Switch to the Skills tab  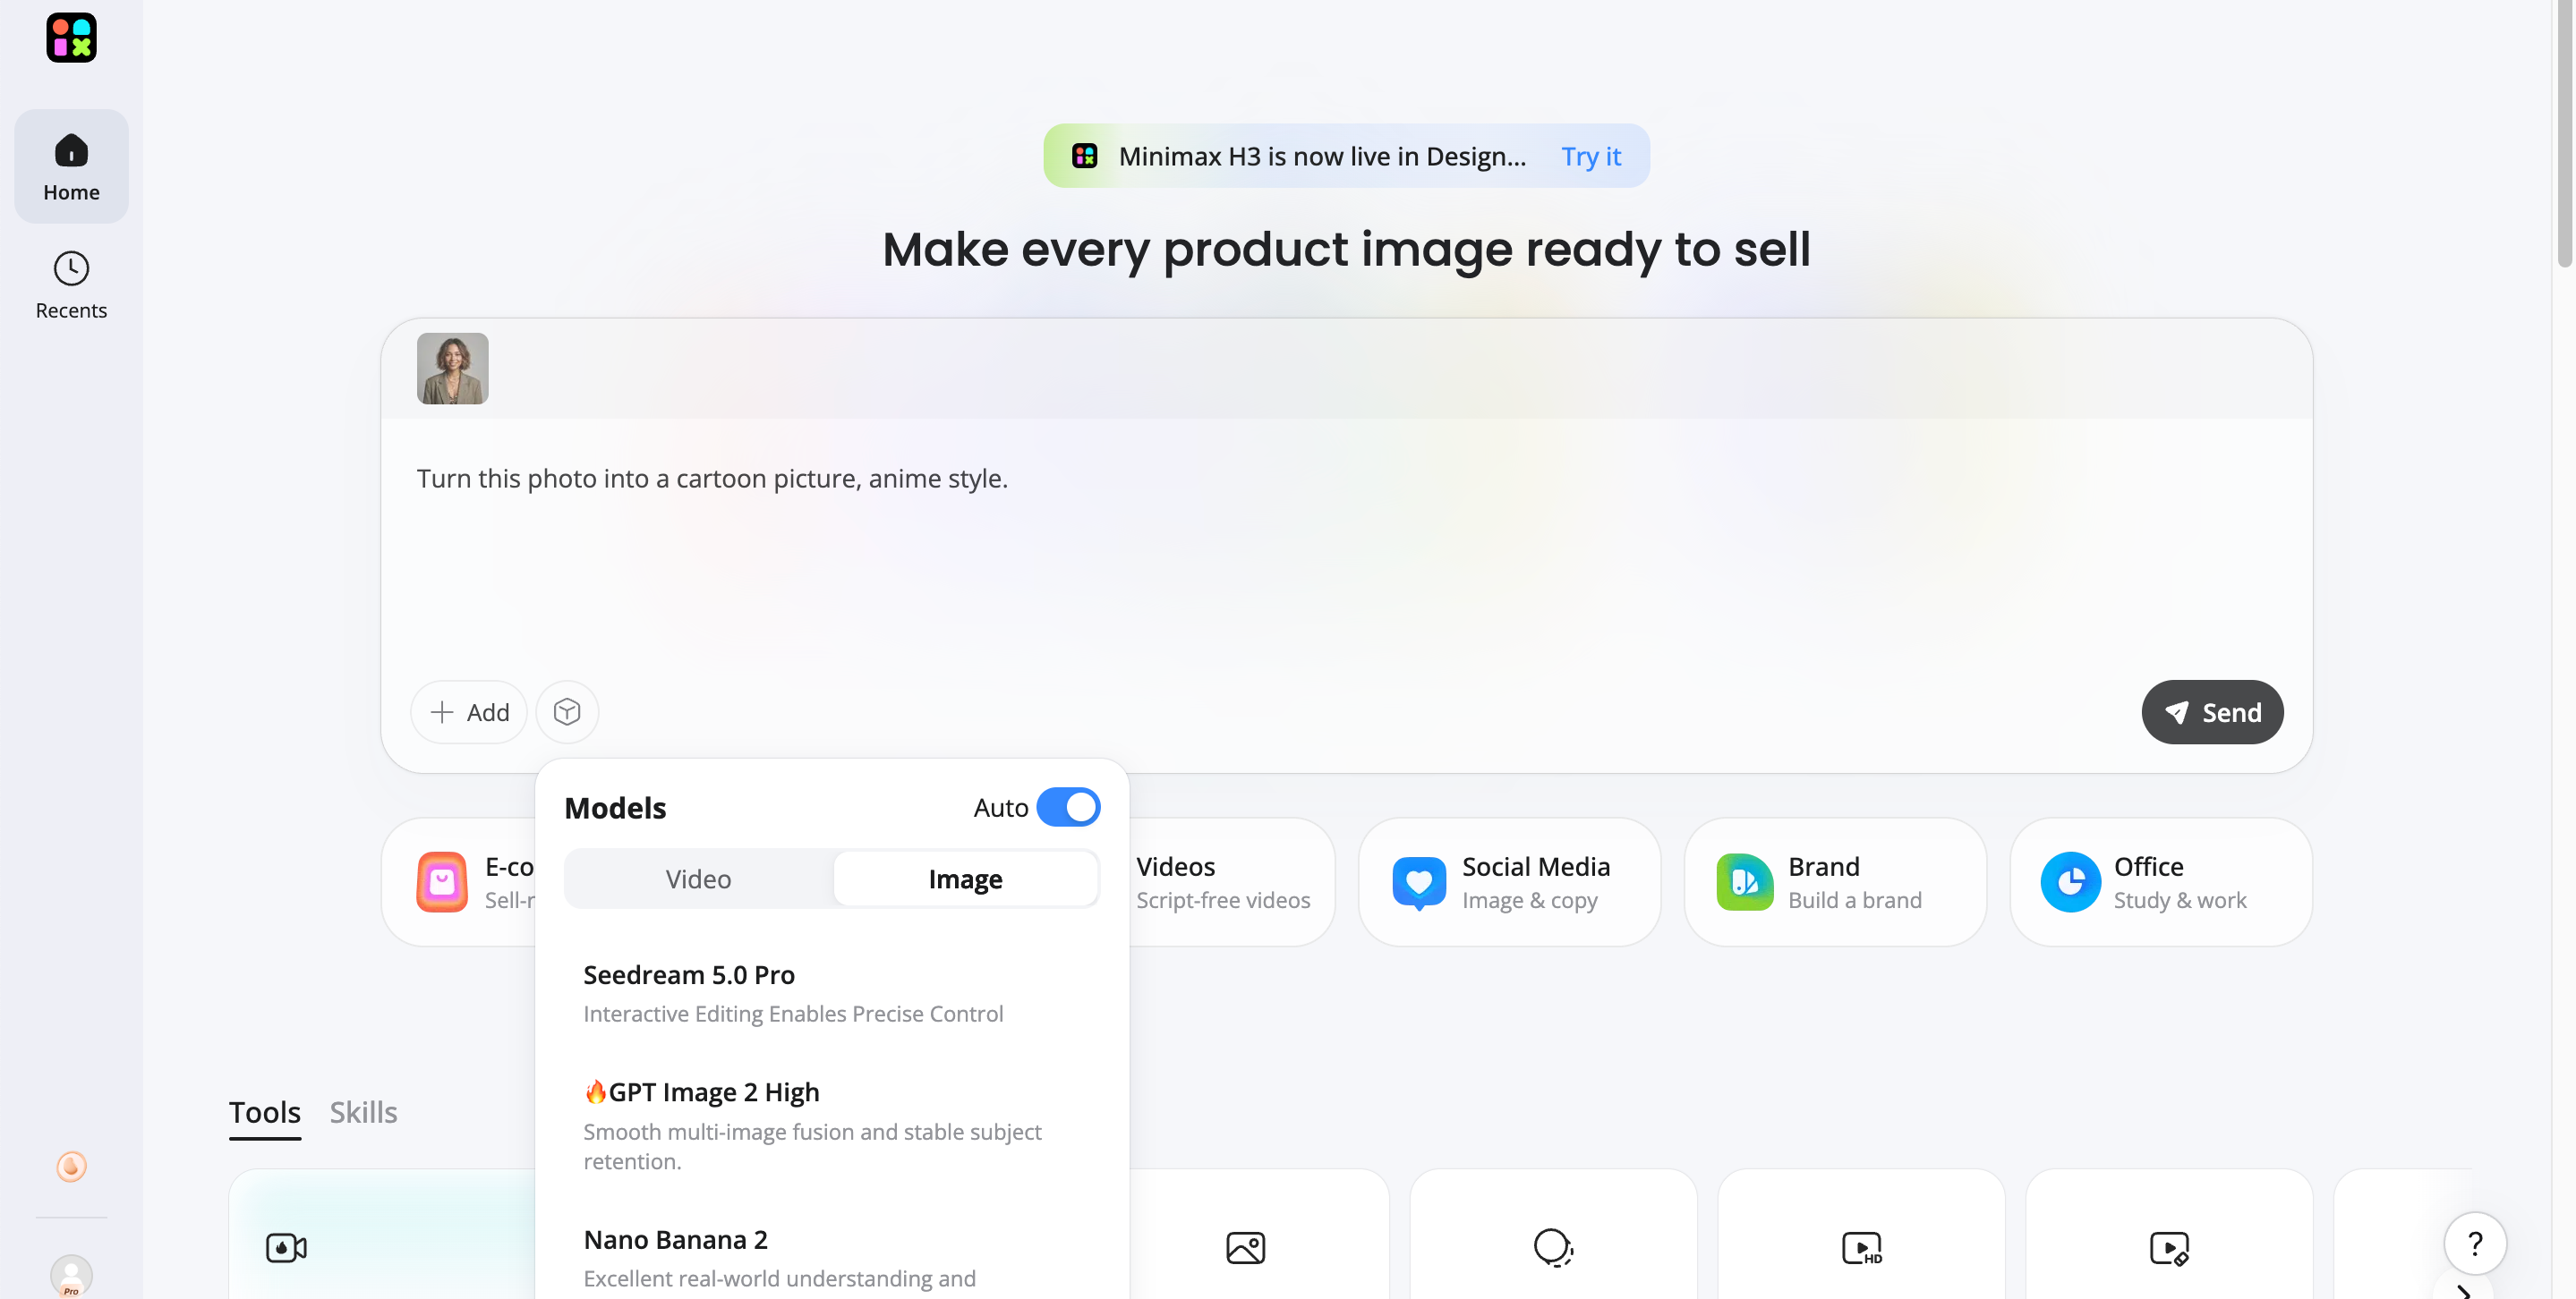pos(363,1112)
